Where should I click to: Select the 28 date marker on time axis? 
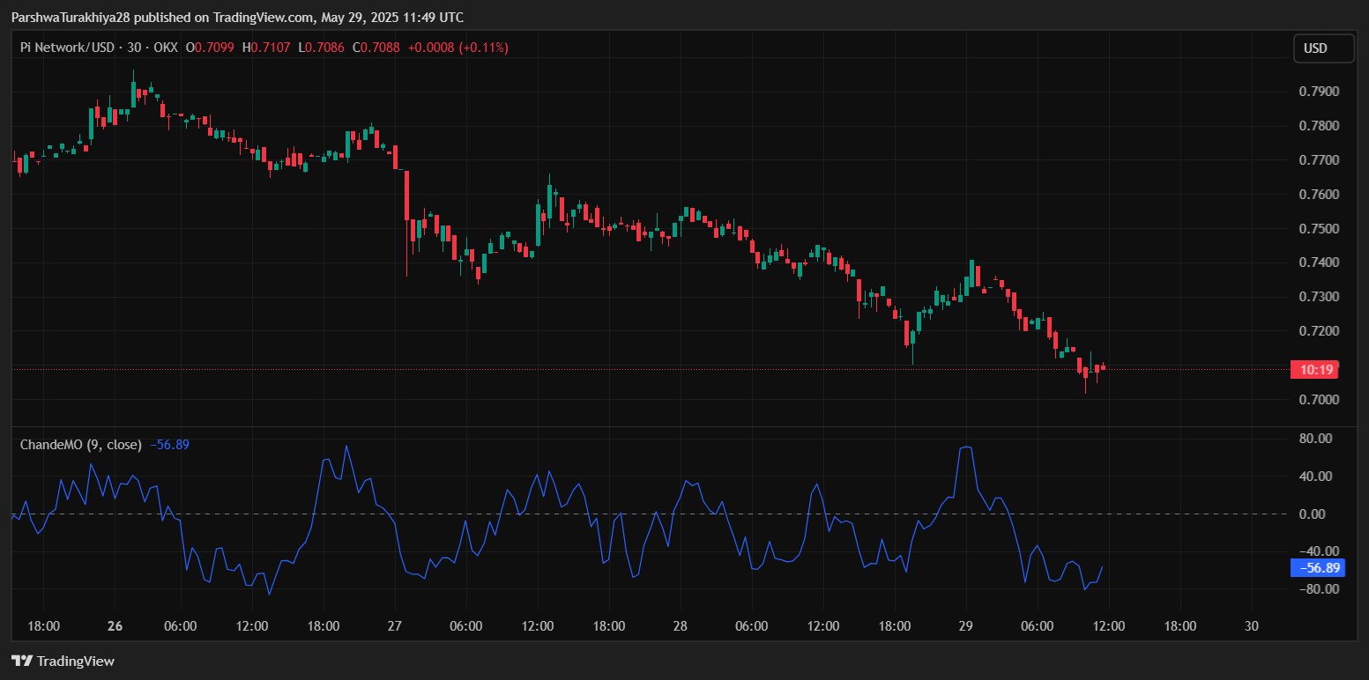pyautogui.click(x=680, y=626)
